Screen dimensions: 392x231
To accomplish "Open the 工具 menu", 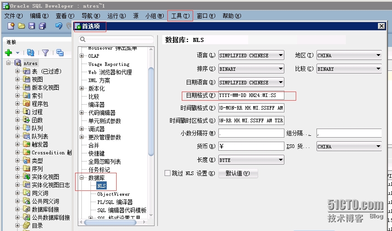I will (180, 16).
